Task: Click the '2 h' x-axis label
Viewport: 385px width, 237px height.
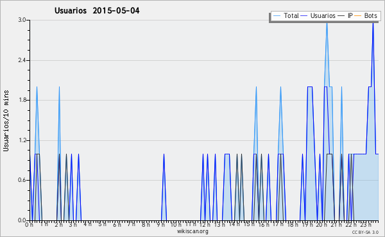Action: pos(58,224)
